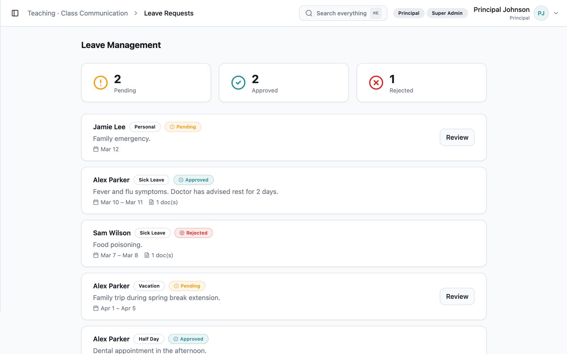Open the Approved summary card
Image resolution: width=567 pixels, height=354 pixels.
pos(283,83)
